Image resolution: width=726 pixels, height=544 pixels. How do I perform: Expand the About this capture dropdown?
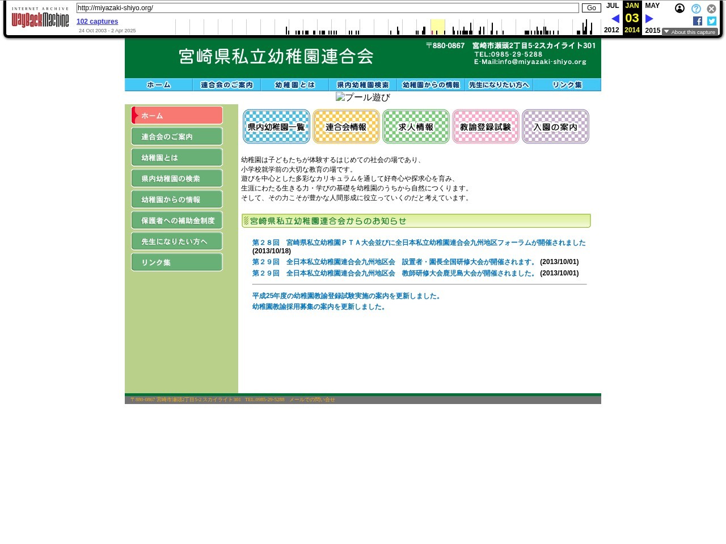[x=690, y=32]
